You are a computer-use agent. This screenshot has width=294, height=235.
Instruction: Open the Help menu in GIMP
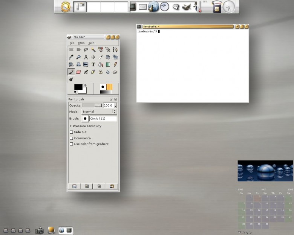pos(91,43)
